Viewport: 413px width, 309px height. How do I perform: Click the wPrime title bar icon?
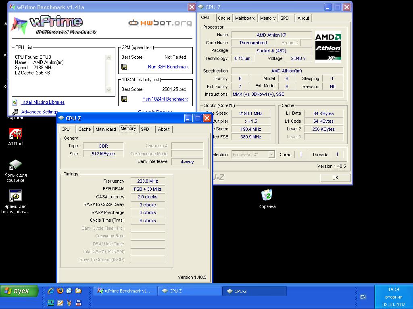(x=13, y=7)
